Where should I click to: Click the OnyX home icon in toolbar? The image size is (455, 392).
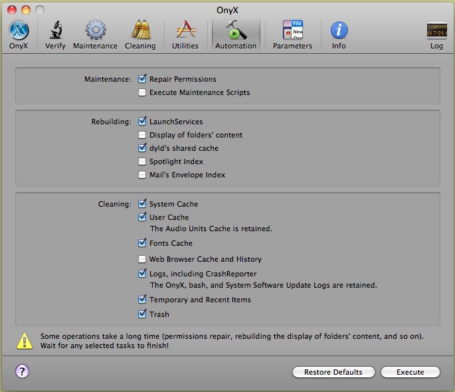[x=19, y=31]
